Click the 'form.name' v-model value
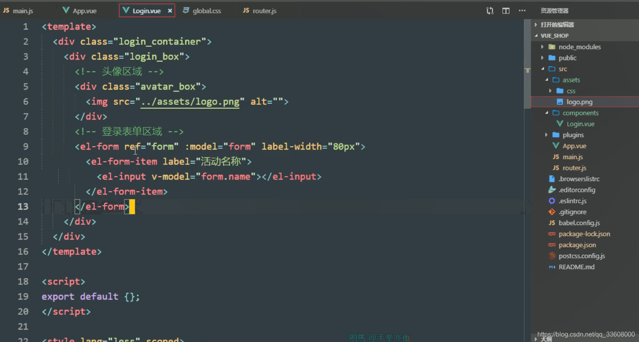Viewport: 639px width, 342px height. (x=226, y=176)
